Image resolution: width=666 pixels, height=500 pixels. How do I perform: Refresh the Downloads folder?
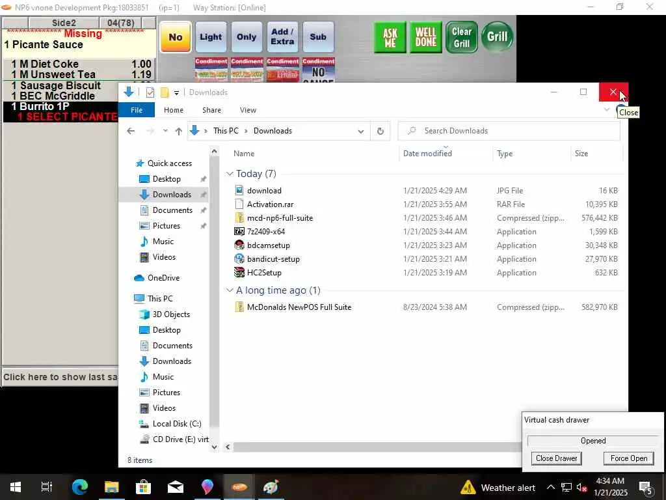coord(380,131)
